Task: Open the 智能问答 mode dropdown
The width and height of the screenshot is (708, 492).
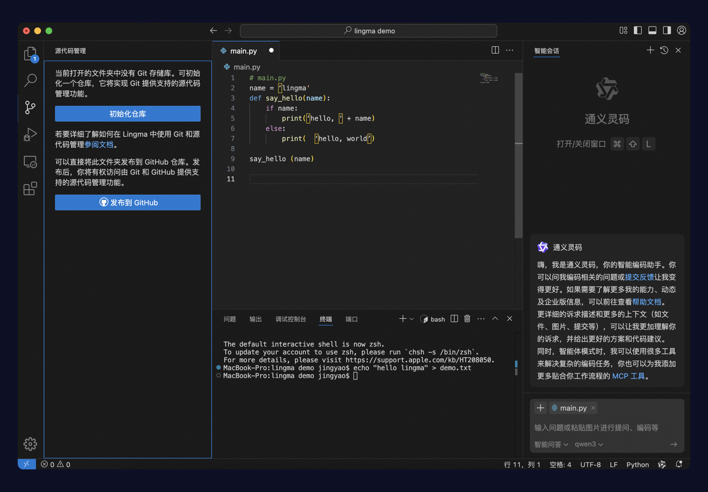Action: 551,444
